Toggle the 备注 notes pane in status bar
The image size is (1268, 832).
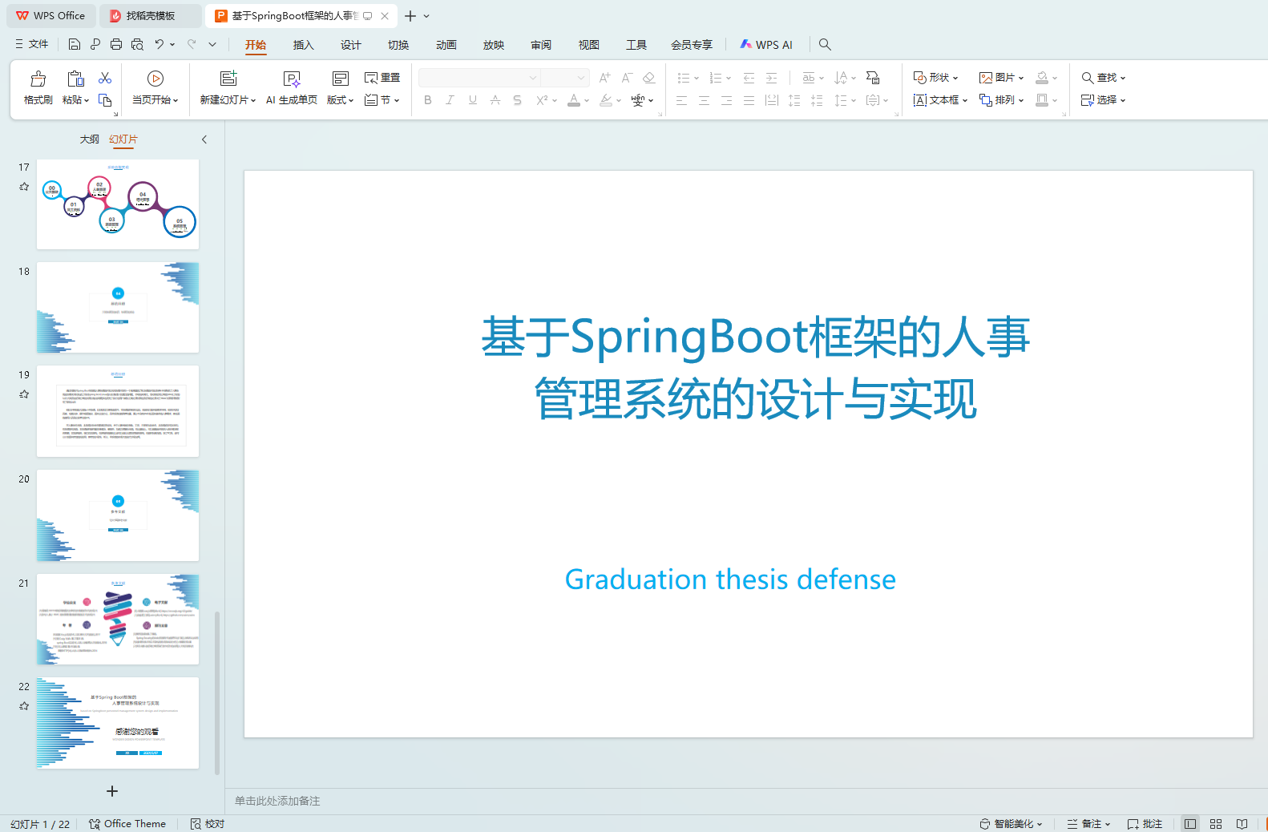pos(1088,824)
